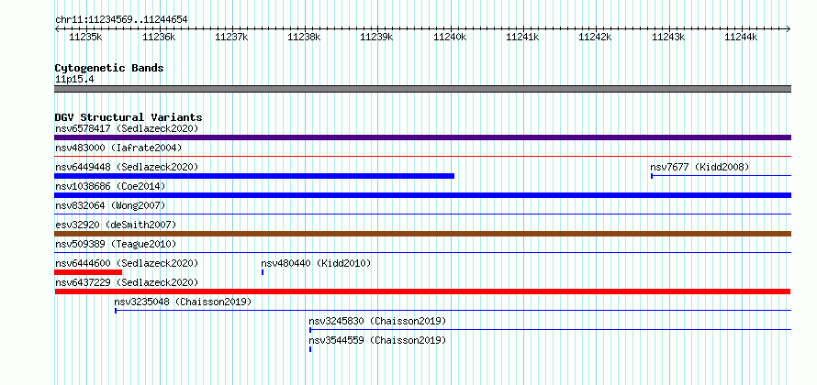Image resolution: width=817 pixels, height=385 pixels.
Task: Open nsv3544559 (Chaisson2019) label
Action: click(x=377, y=340)
